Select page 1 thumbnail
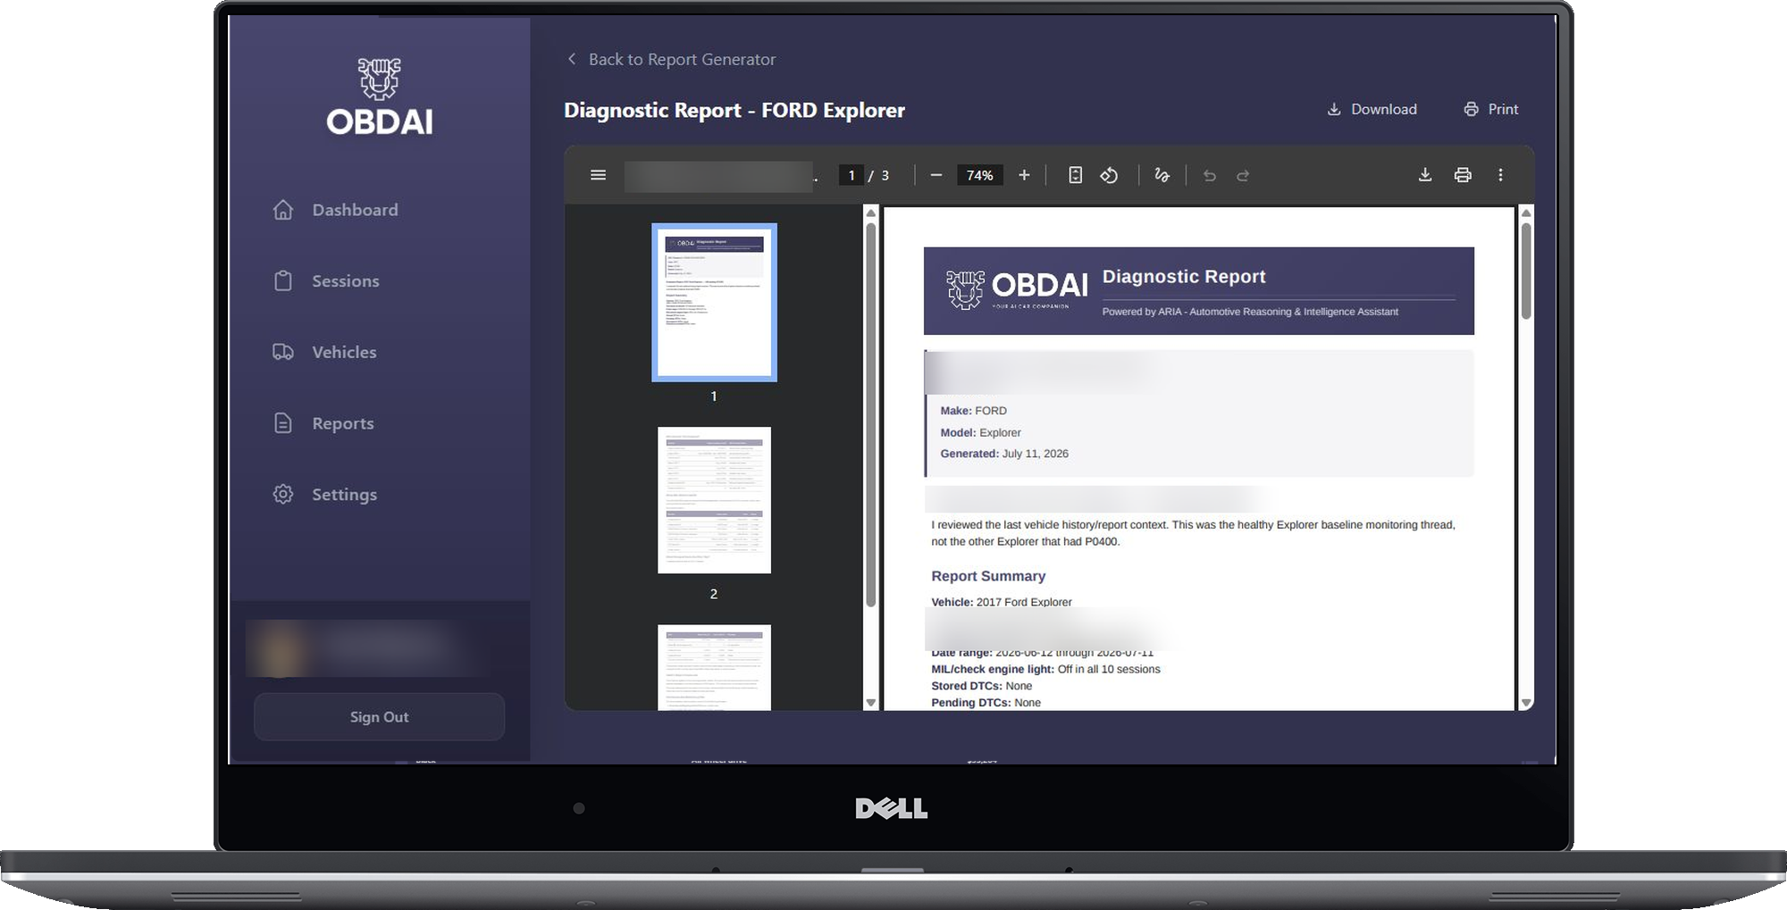Screen dimensions: 1787x910 tap(714, 303)
